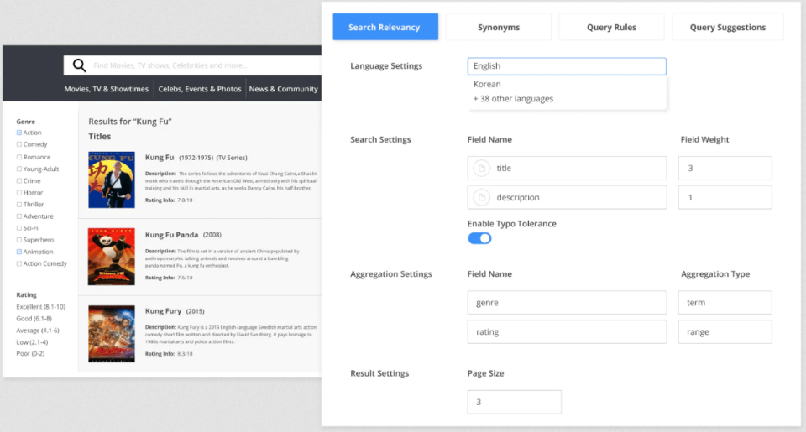Screen dimensions: 806x432
Task: Disable the Enable Typo Tolerance switch
Action: (479, 238)
